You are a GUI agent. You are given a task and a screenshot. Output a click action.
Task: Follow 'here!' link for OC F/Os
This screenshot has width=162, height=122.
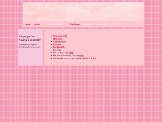point(71,53)
